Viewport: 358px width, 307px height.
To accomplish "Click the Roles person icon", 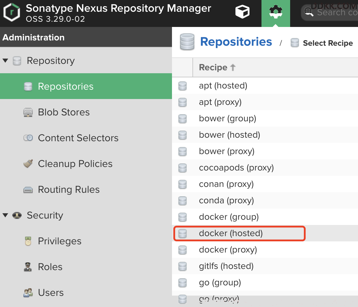I will coord(28,267).
